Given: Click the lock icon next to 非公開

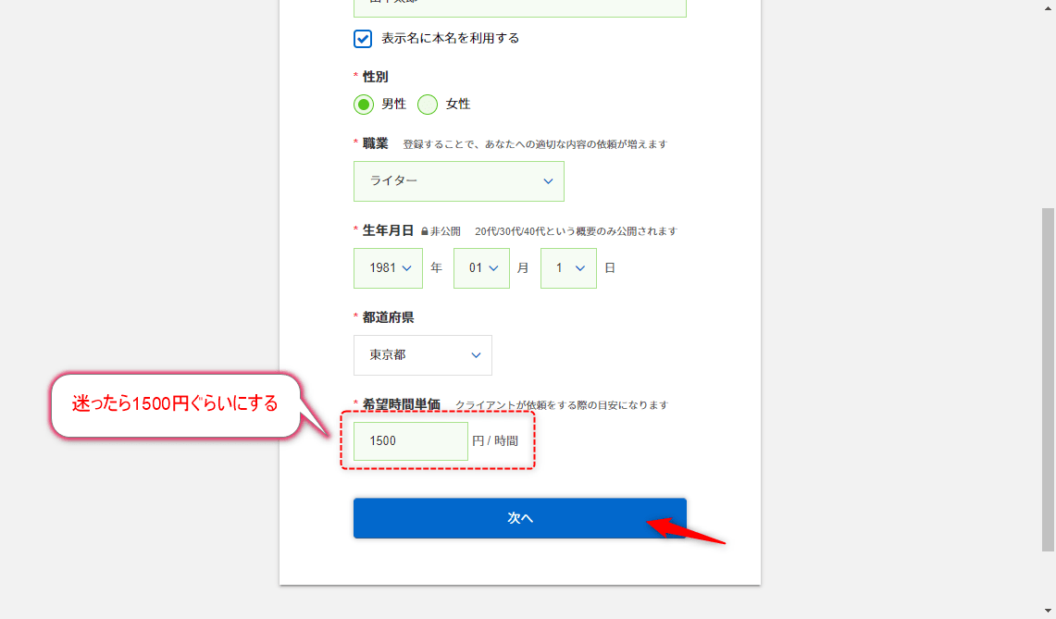Looking at the screenshot, I should tap(425, 231).
